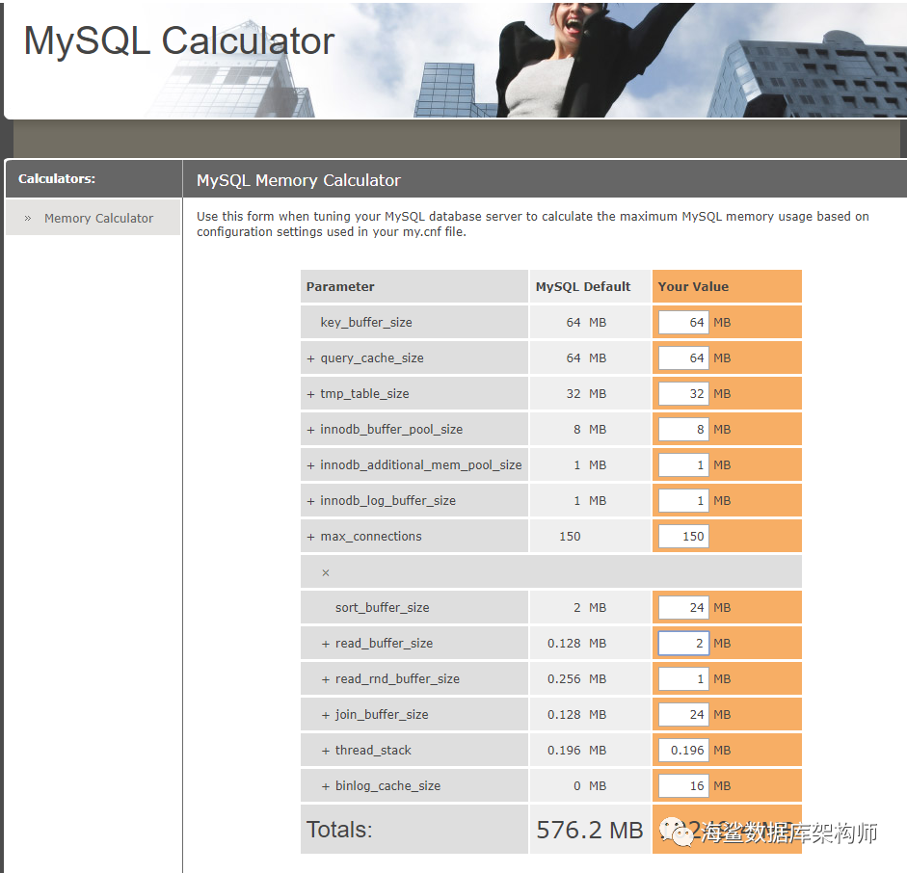Click the sort_buffer_size parameter label
This screenshot has height=873, width=907.
pyautogui.click(x=382, y=608)
